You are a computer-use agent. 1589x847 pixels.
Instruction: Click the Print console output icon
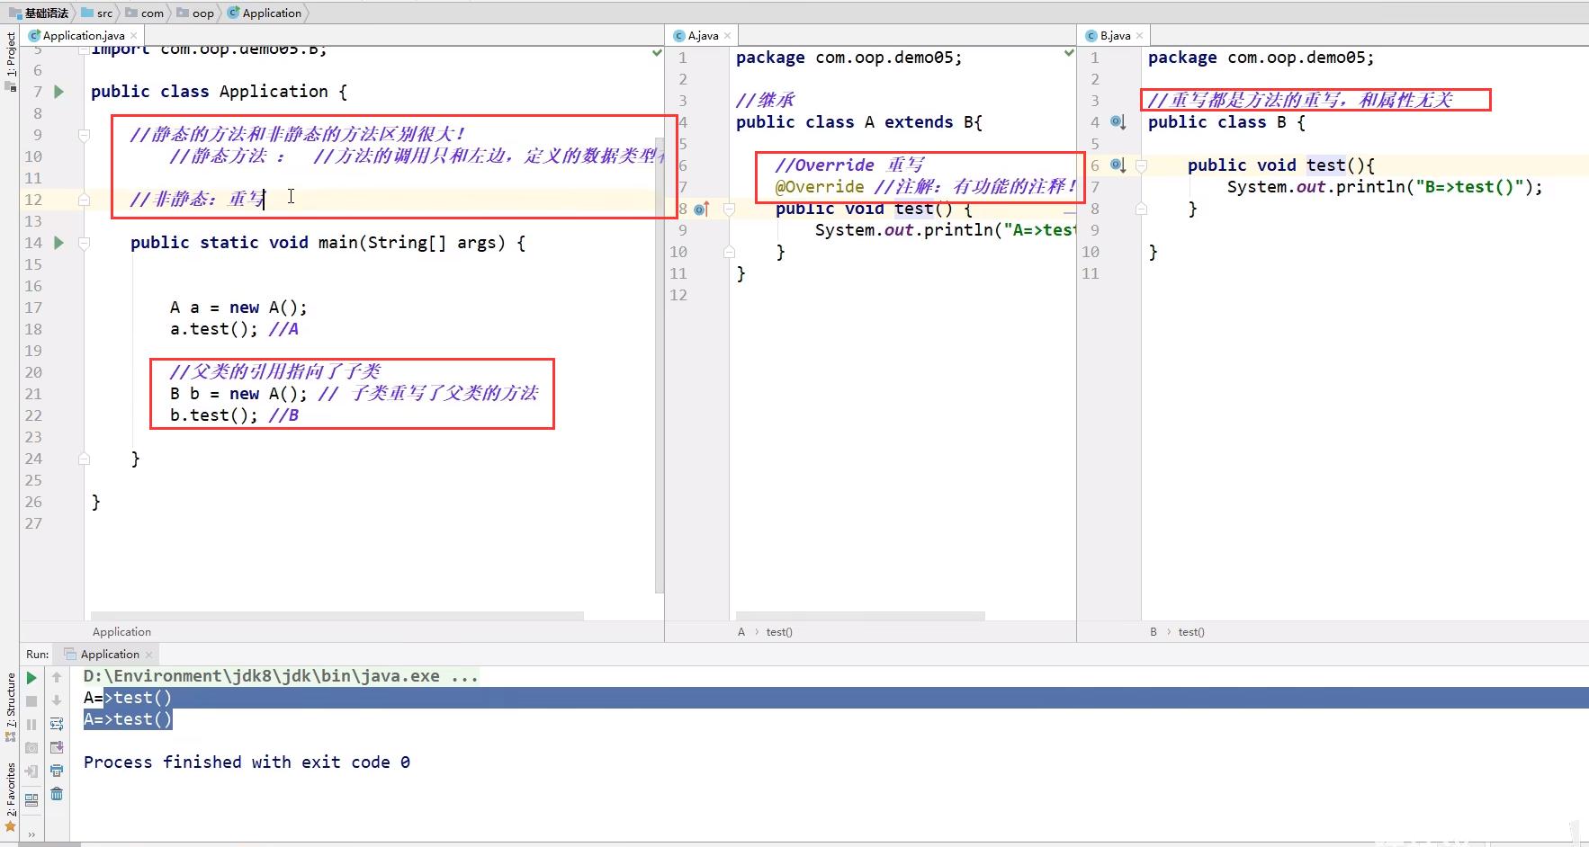[57, 771]
